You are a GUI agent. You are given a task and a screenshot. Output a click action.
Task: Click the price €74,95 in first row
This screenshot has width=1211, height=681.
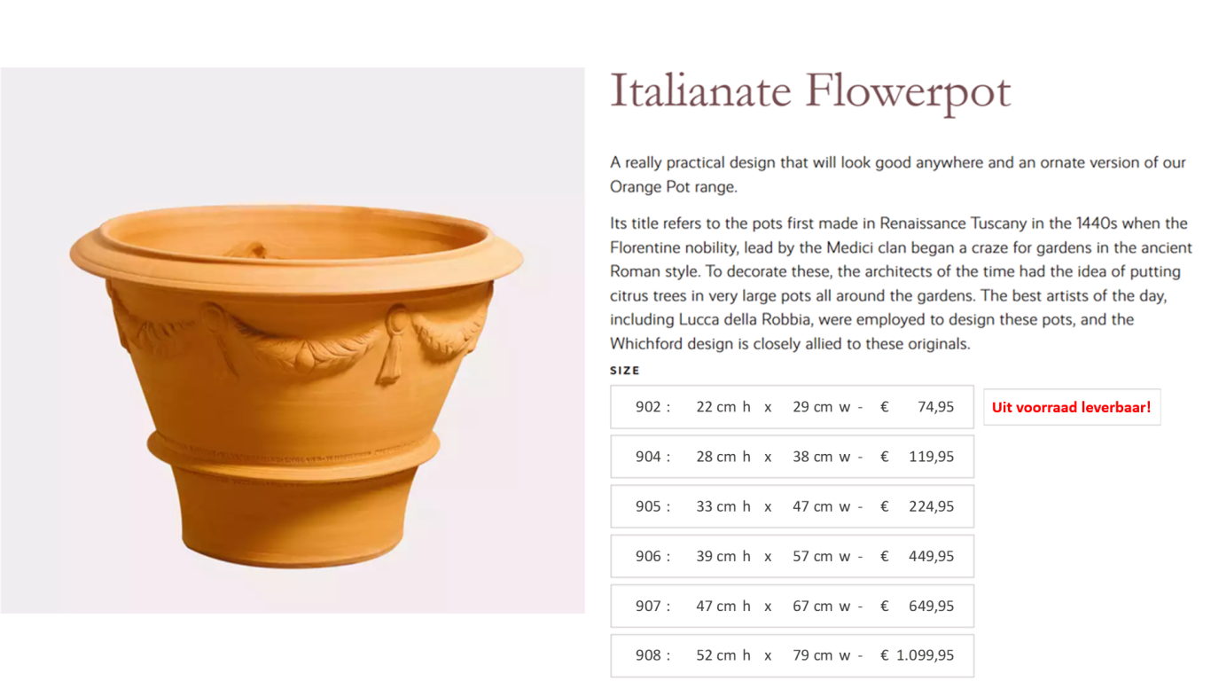click(918, 407)
